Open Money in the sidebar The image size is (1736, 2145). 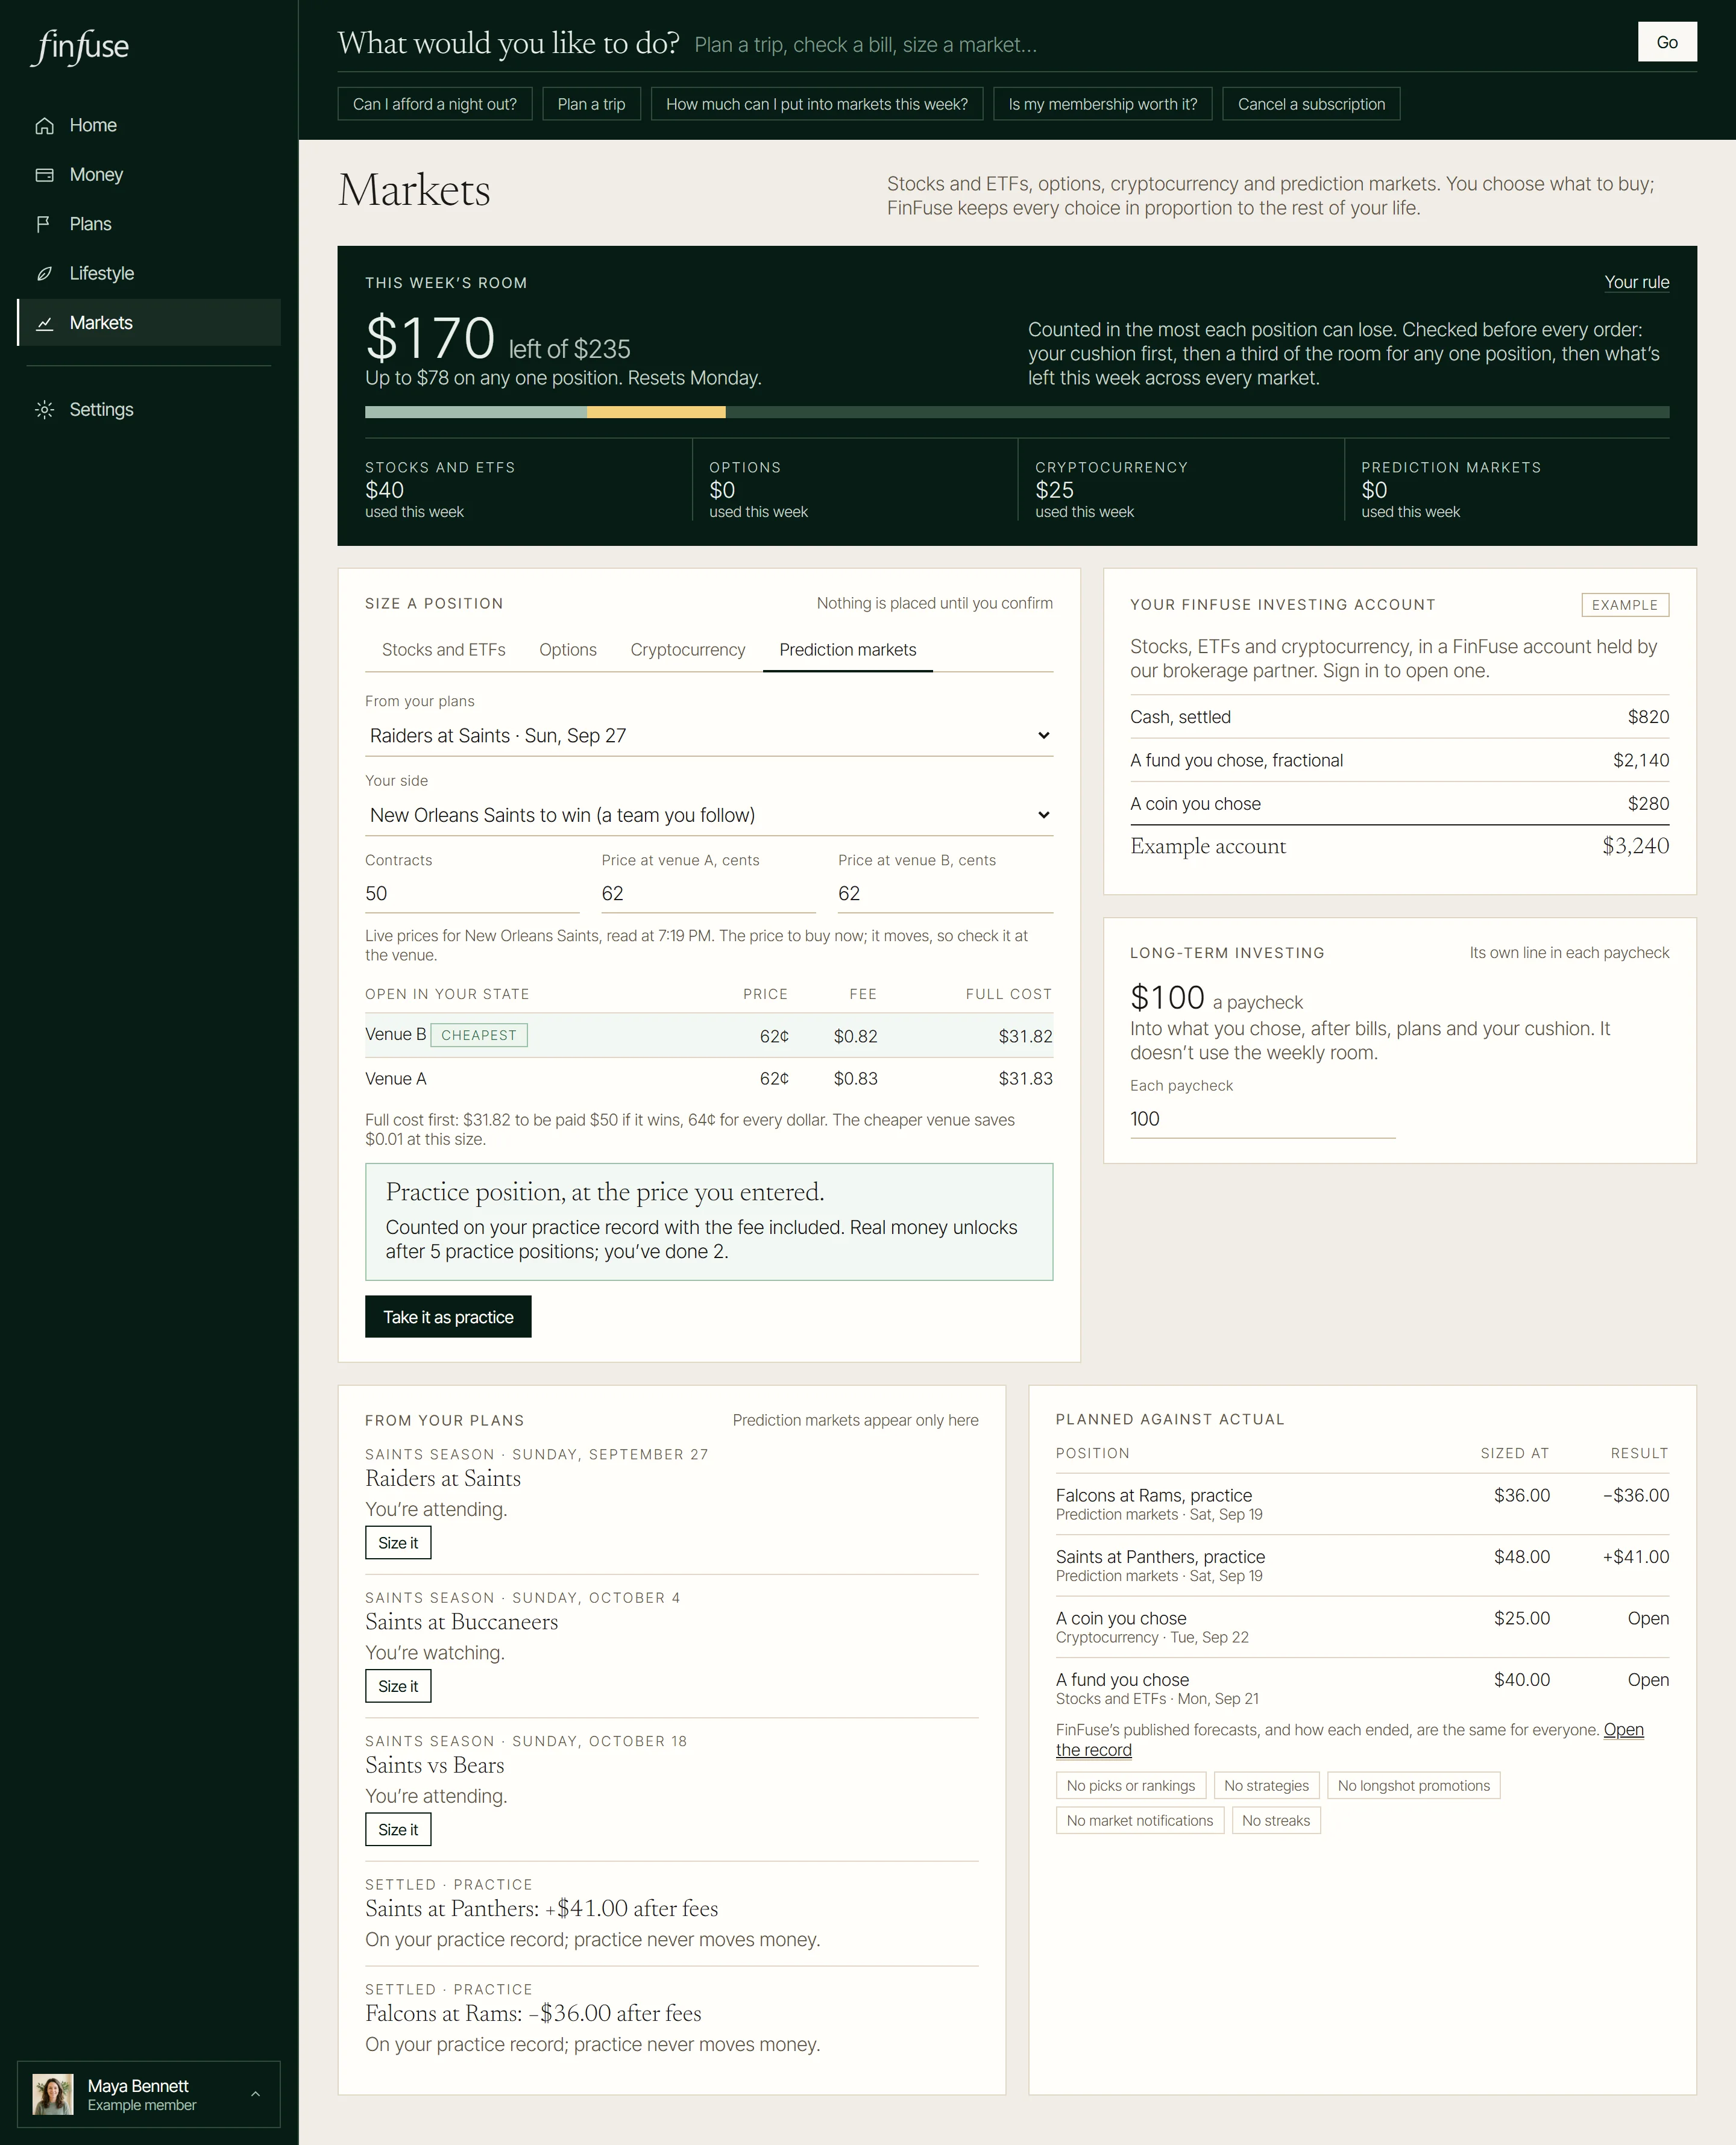[x=149, y=175]
